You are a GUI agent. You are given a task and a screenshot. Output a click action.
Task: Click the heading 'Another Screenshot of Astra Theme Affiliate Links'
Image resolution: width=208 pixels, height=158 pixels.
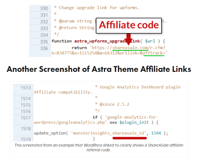click(99, 69)
